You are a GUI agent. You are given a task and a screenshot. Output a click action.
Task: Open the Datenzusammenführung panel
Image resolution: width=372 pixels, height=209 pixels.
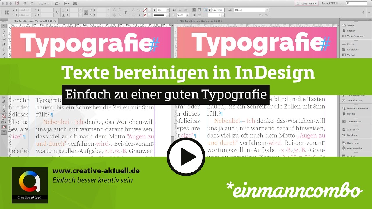coord(355,108)
